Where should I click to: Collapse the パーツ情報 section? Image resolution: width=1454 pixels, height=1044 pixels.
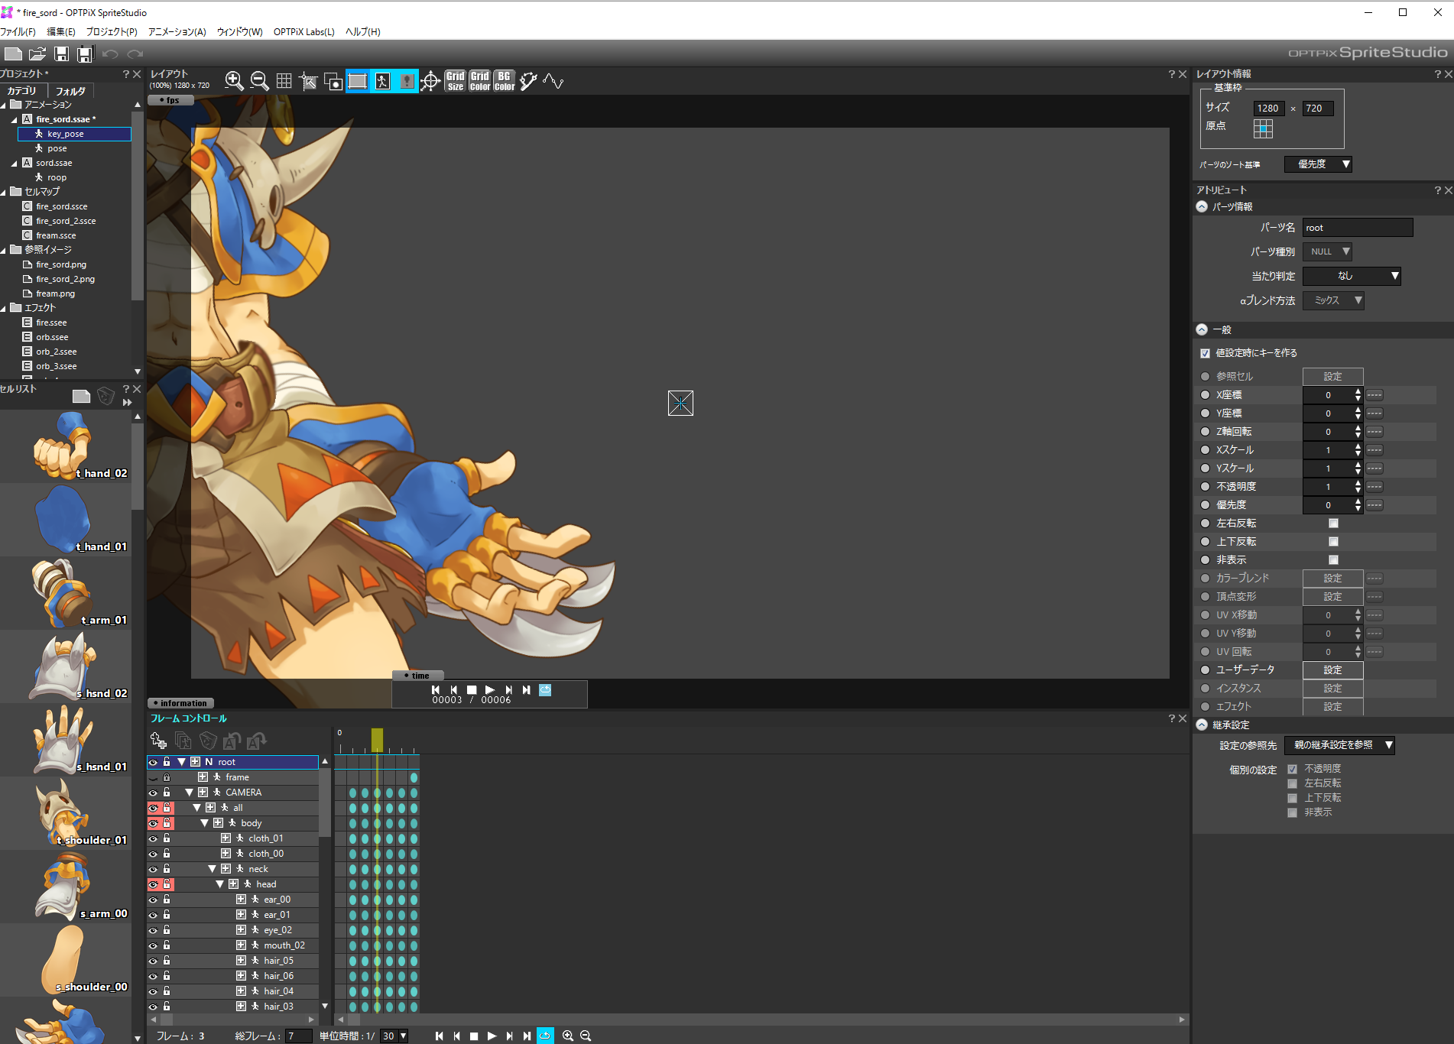[x=1202, y=207]
